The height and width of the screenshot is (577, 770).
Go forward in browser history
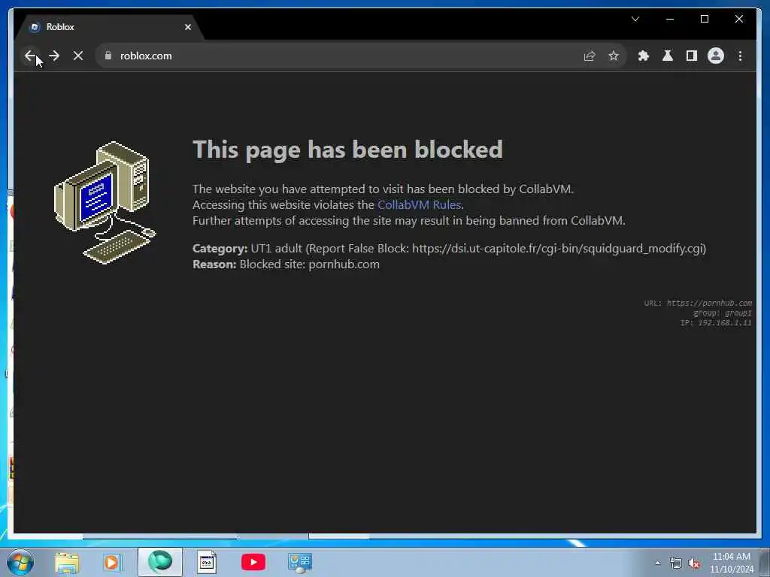(x=54, y=56)
